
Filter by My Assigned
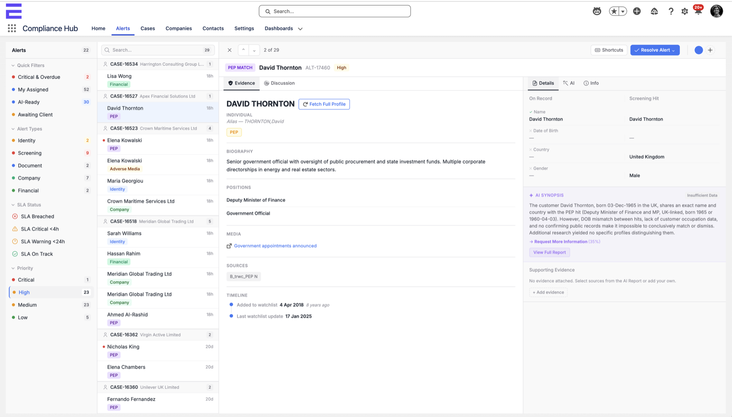51,90
